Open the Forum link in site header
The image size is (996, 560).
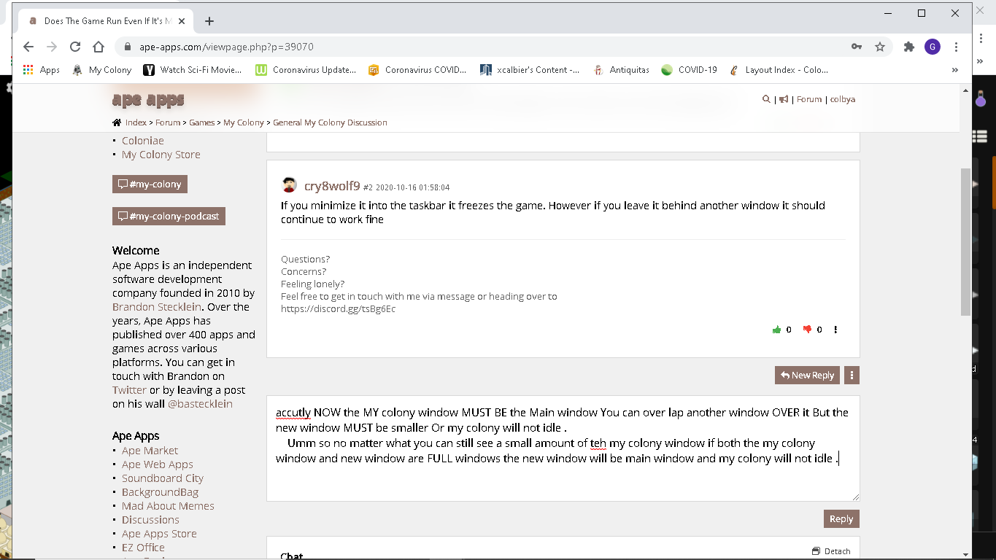[809, 99]
